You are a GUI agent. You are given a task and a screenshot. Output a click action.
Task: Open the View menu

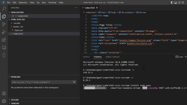pos(32,3)
